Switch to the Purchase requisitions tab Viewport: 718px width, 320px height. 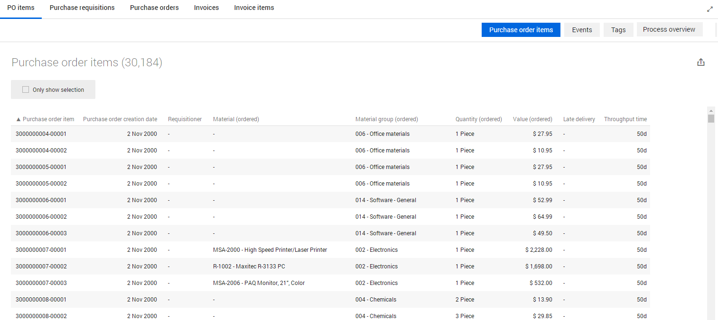pos(82,8)
